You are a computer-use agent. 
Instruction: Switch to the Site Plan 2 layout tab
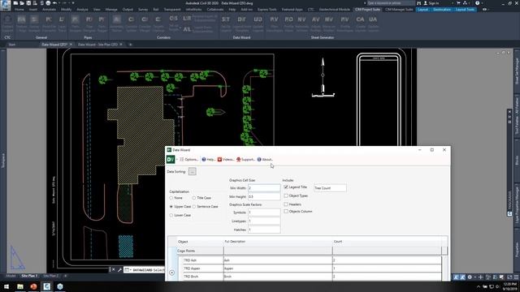click(x=50, y=276)
